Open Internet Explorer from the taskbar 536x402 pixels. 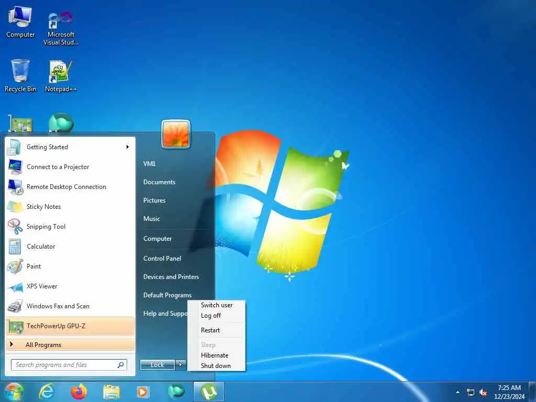(47, 392)
